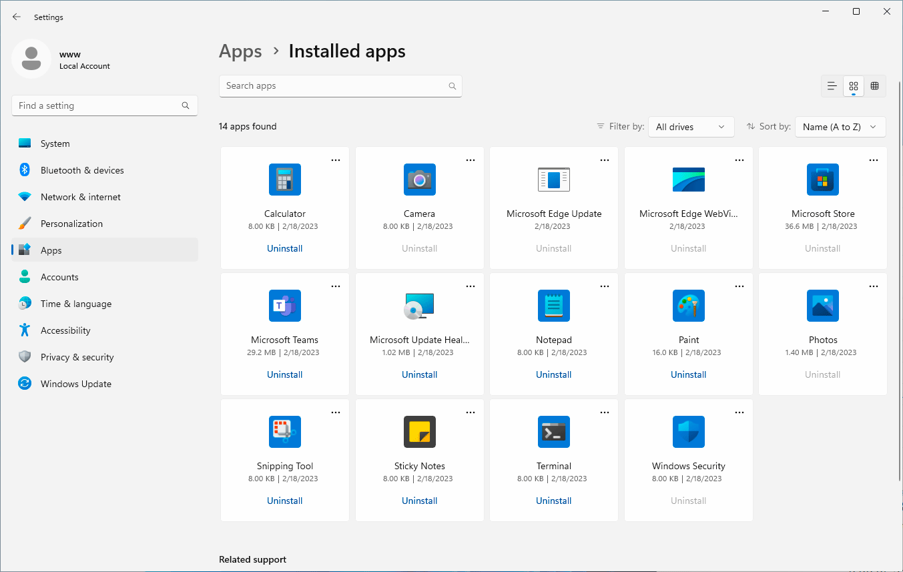Switch to list view layout

pyautogui.click(x=832, y=86)
